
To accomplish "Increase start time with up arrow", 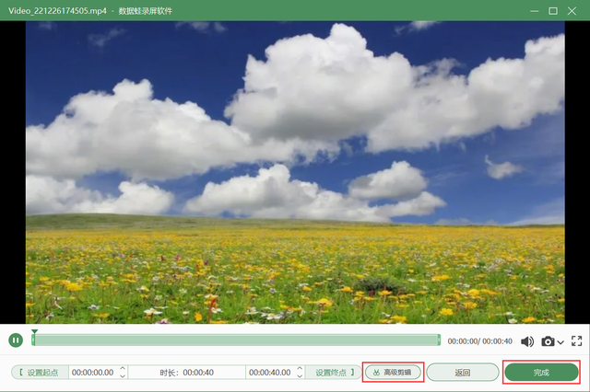I will pyautogui.click(x=123, y=368).
